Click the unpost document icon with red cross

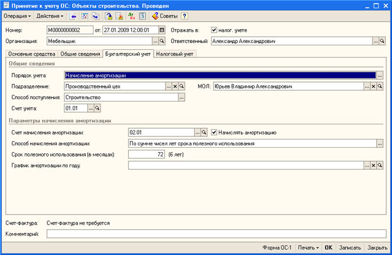coord(119,16)
